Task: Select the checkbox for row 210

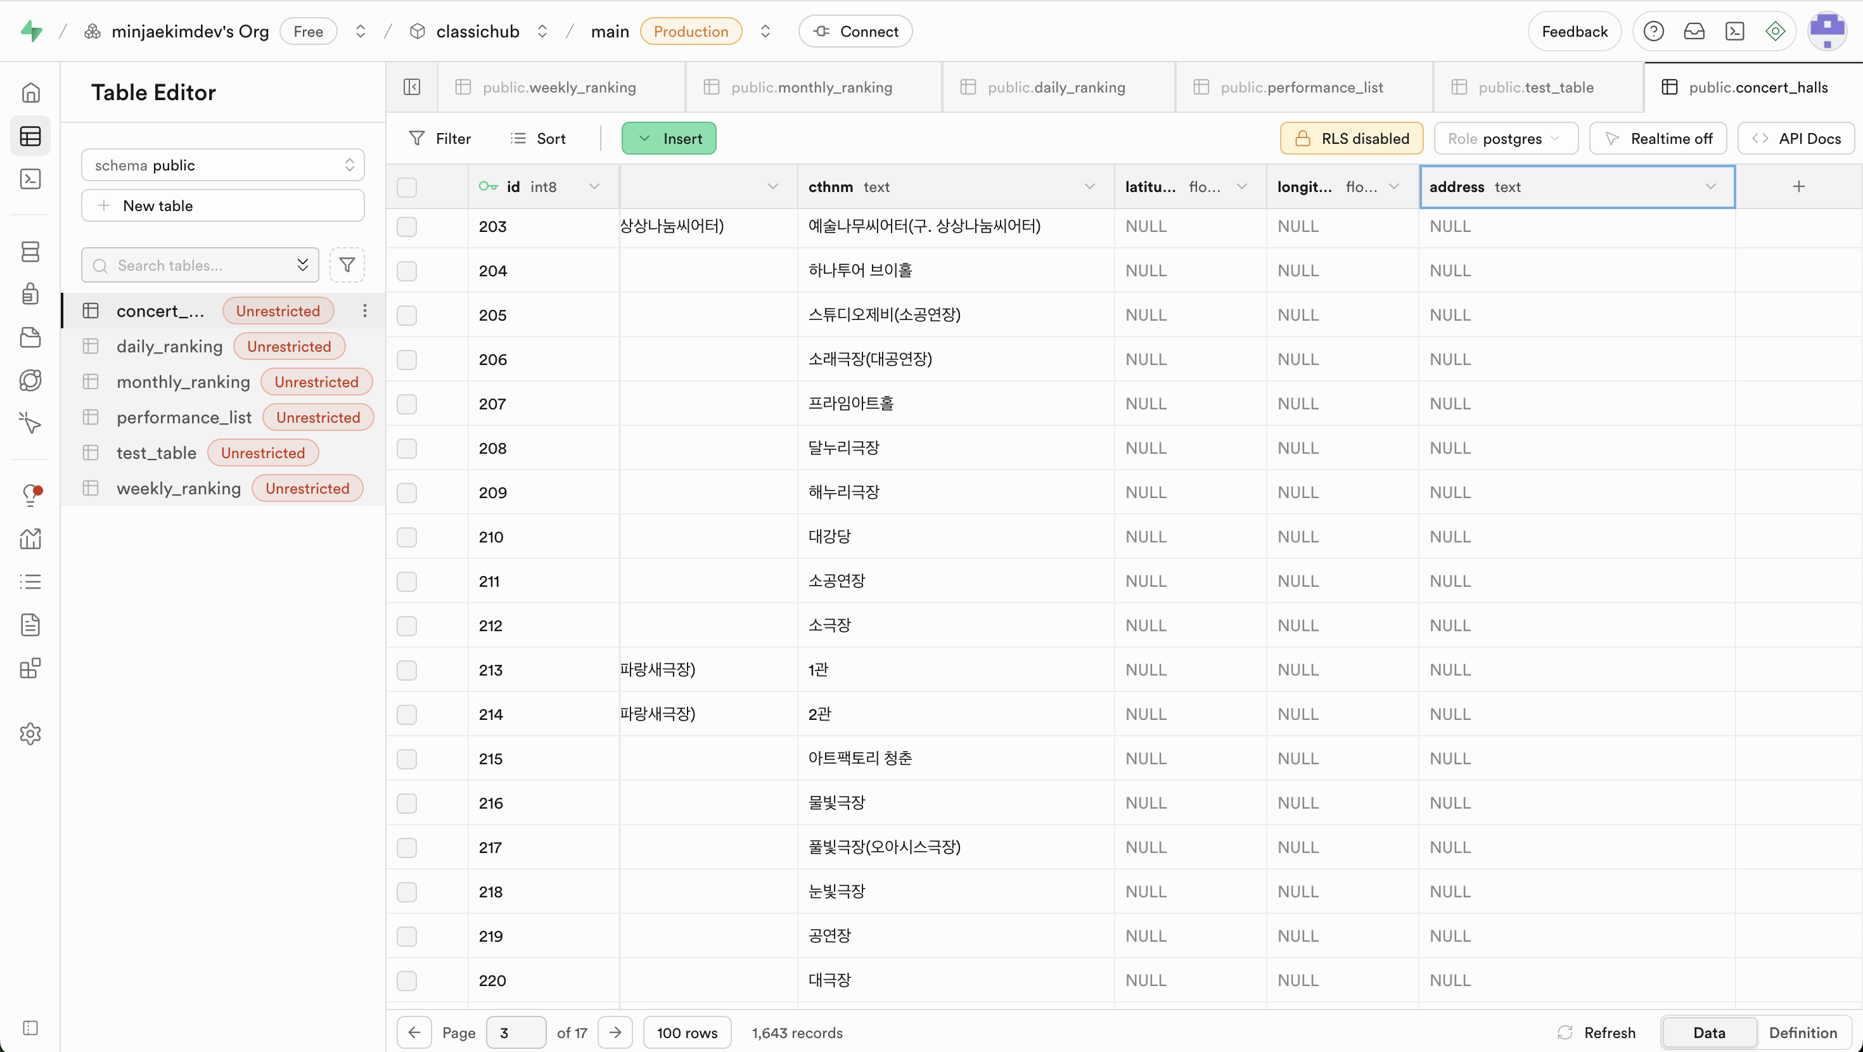Action: point(407,537)
